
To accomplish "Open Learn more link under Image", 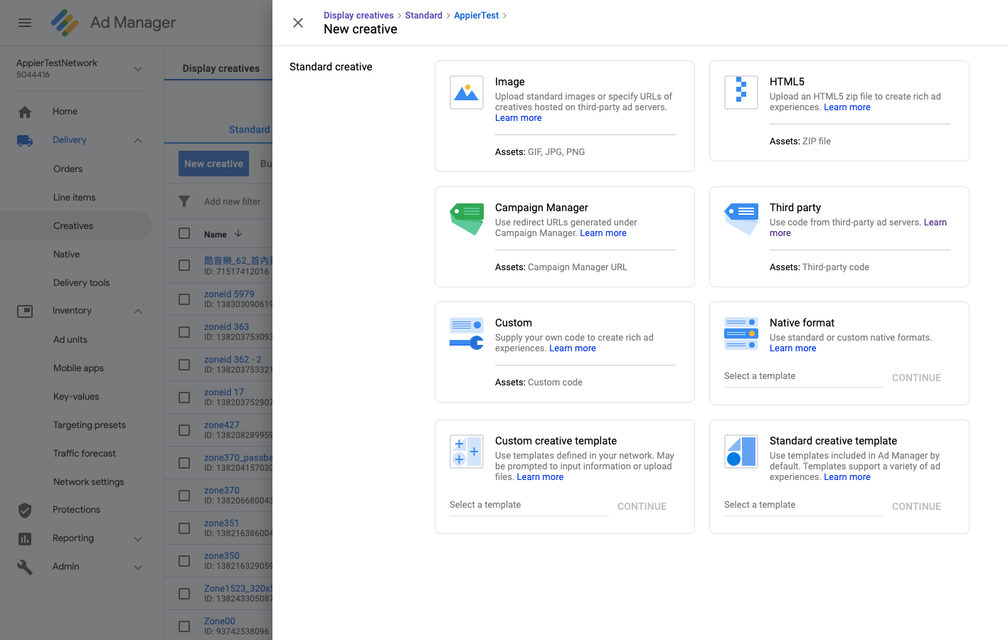I will (x=519, y=118).
